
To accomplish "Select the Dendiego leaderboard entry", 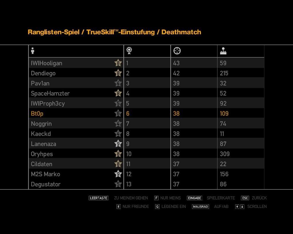I will pyautogui.click(x=72, y=73).
